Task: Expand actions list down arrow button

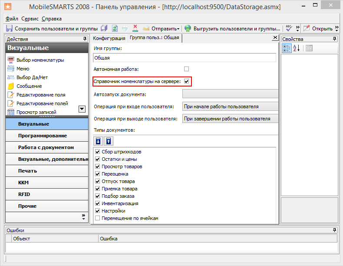Action: point(82,109)
